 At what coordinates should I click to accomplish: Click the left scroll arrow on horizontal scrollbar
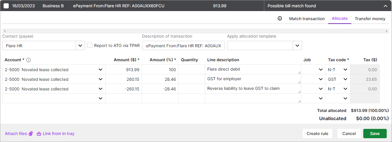coord(5,31)
